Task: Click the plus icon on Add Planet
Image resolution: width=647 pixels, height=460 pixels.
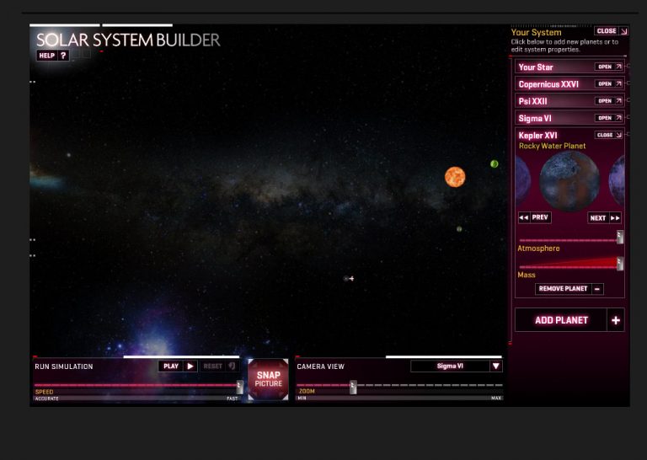Action: [x=615, y=320]
